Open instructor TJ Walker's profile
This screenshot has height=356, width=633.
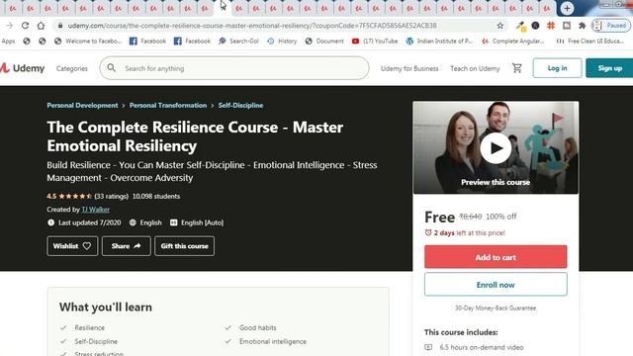[96, 210]
